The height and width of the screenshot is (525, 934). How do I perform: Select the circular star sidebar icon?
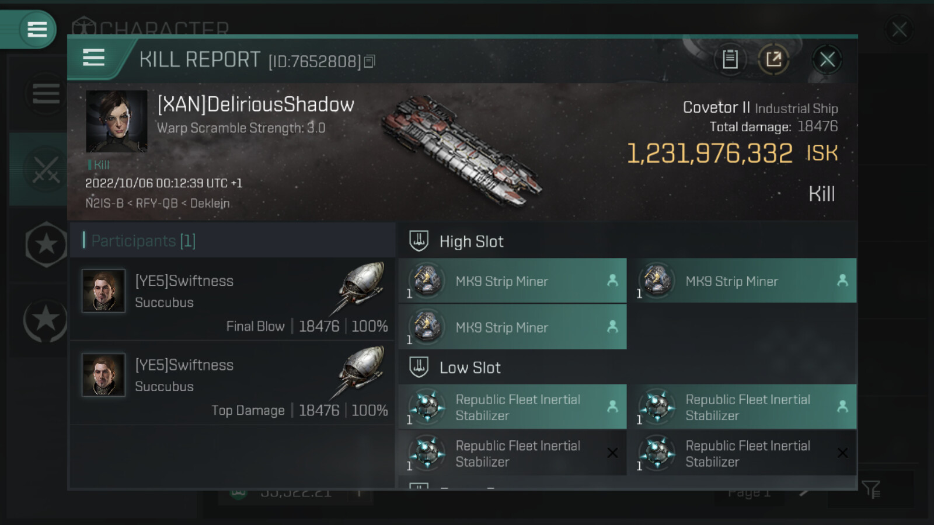click(46, 320)
